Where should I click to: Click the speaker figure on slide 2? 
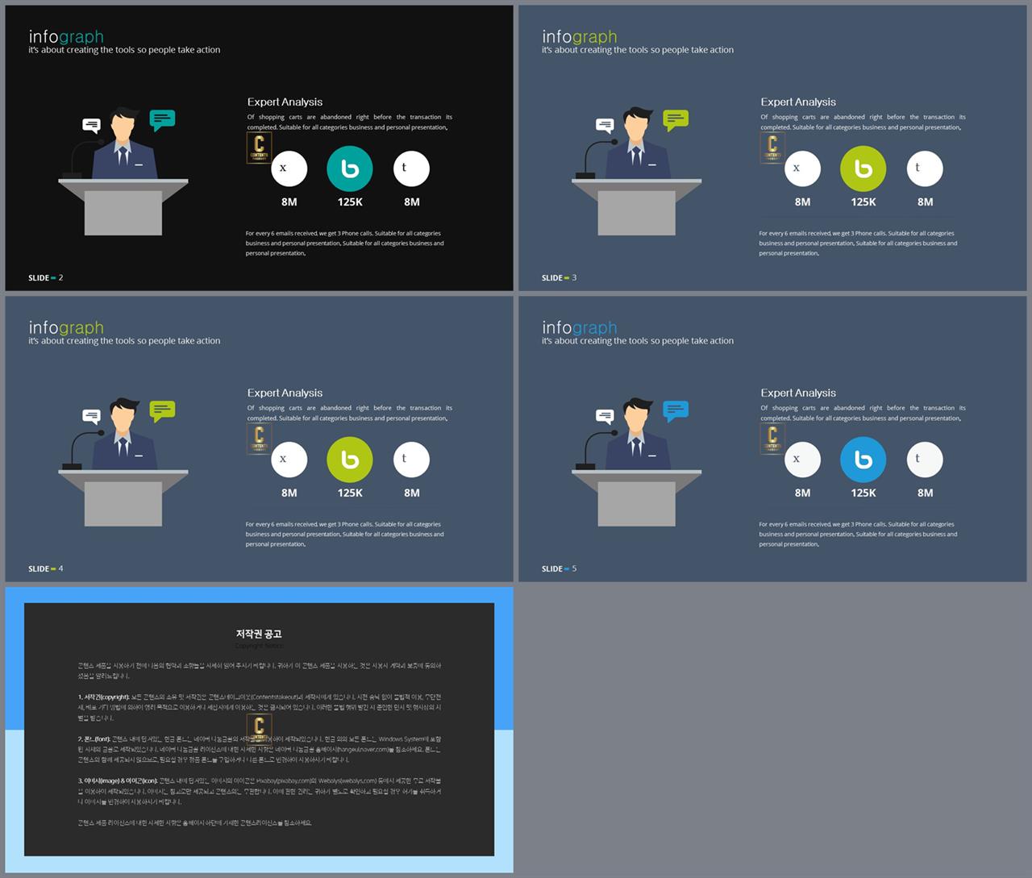pyautogui.click(x=123, y=144)
